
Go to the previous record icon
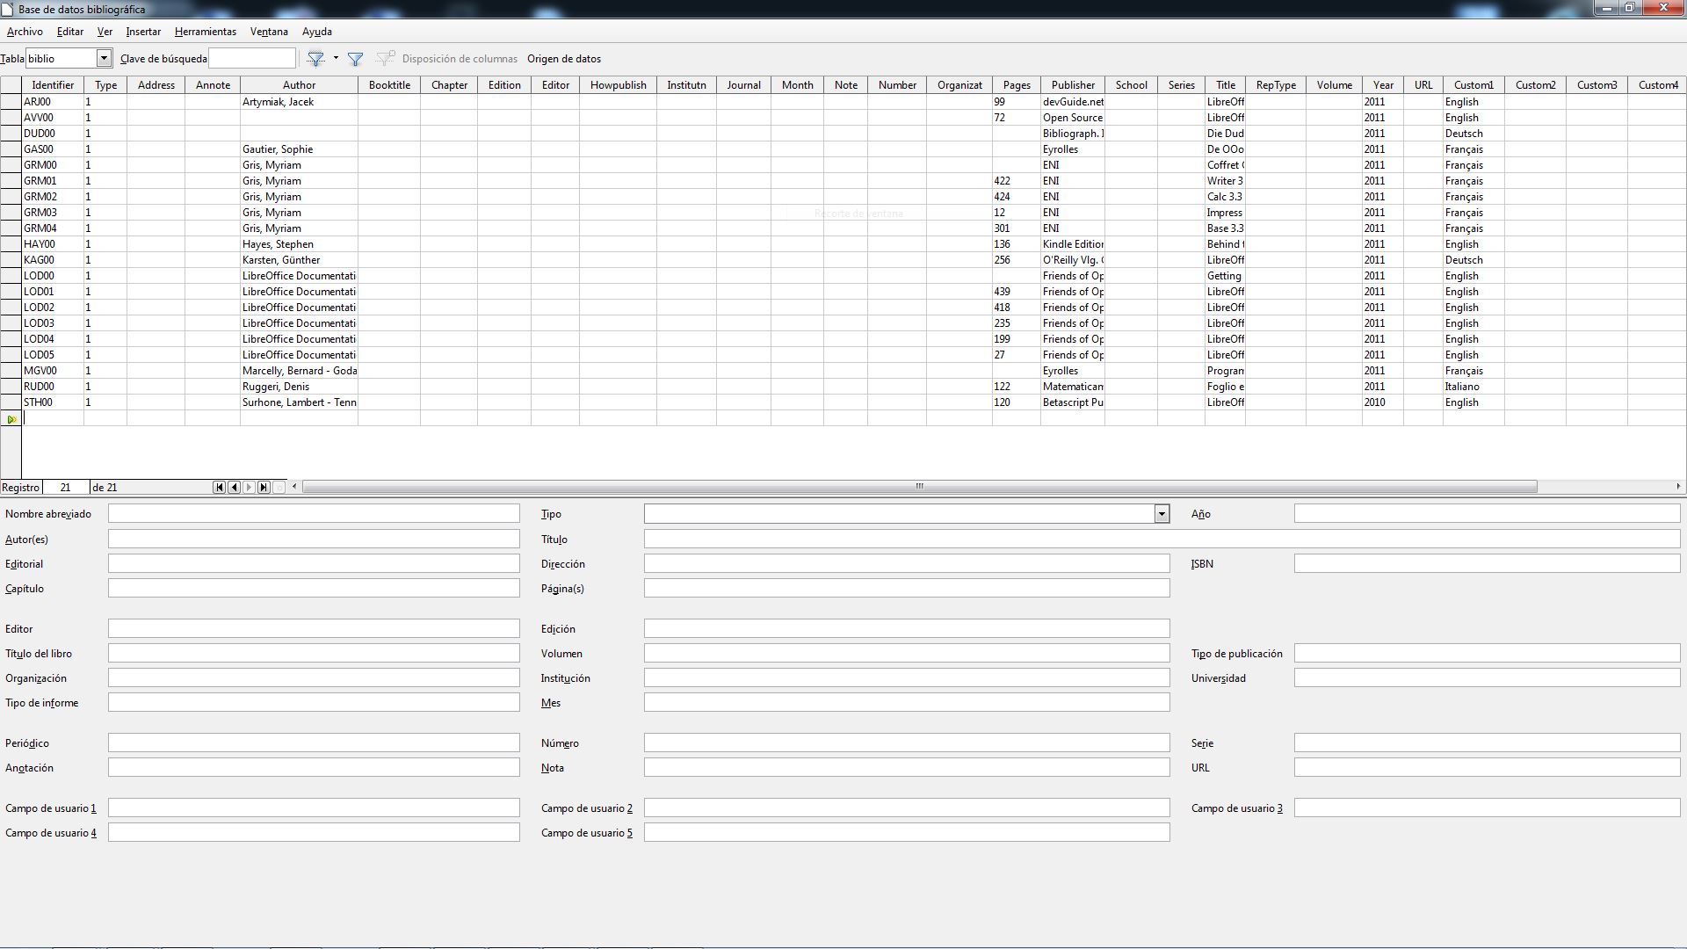pos(235,487)
